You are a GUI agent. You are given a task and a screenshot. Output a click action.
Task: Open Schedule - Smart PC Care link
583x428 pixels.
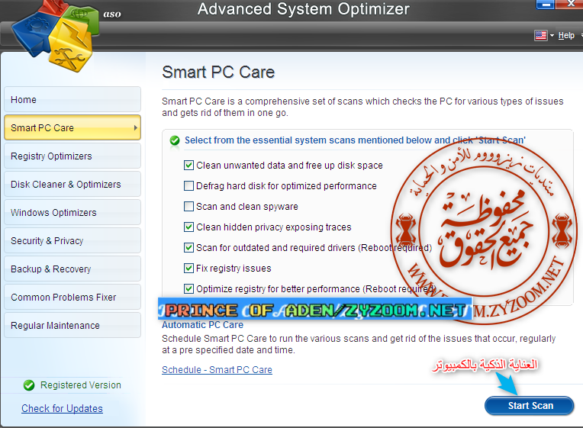click(x=217, y=369)
